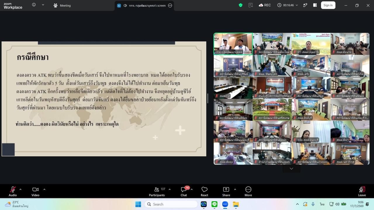This screenshot has height=210, width=374.
Task: Click the speaker icon in shared screen tab
Action: 125,5
